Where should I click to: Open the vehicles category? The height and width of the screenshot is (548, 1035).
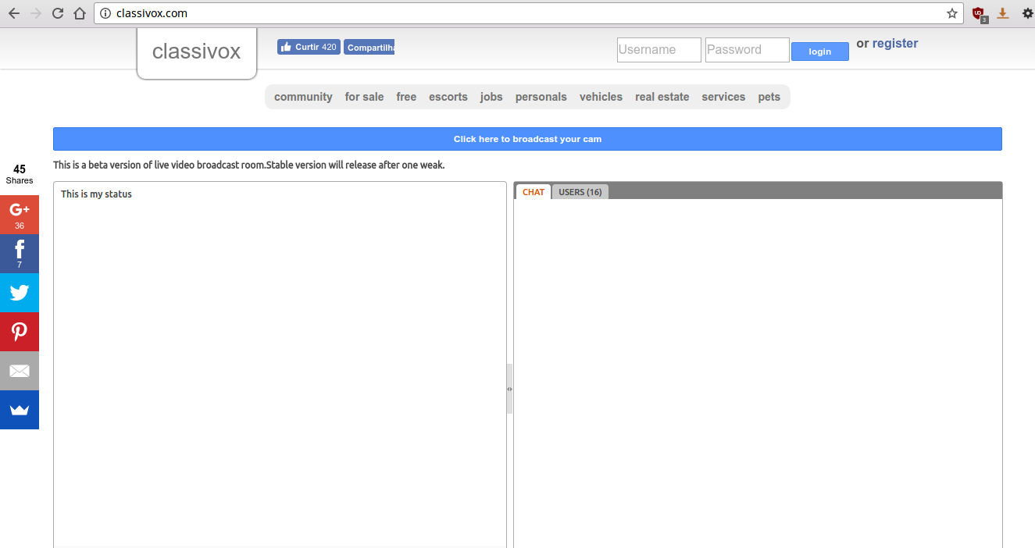tap(601, 97)
